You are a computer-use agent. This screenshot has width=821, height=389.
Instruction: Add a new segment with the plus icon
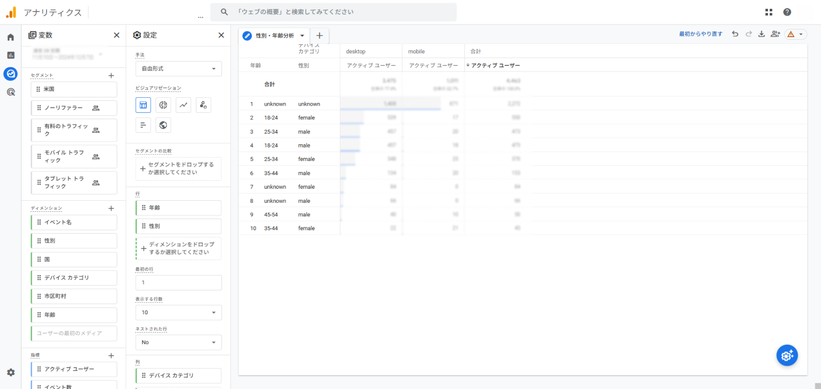pos(111,75)
